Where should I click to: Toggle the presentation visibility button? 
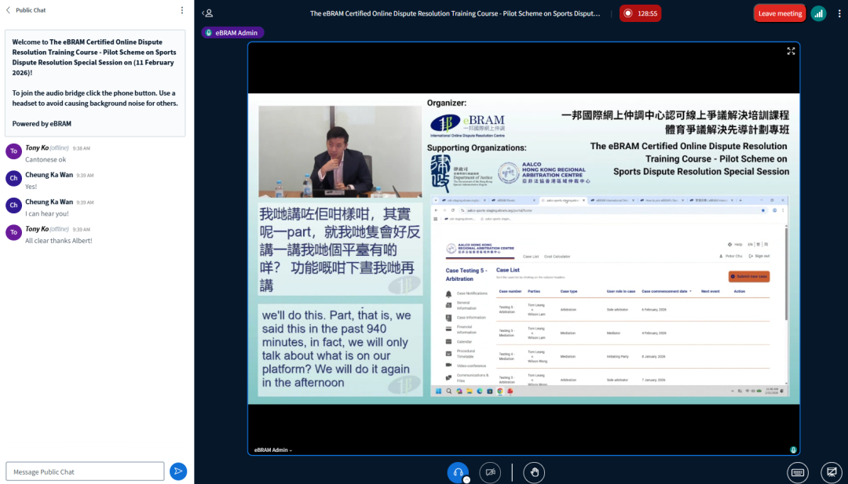point(831,472)
